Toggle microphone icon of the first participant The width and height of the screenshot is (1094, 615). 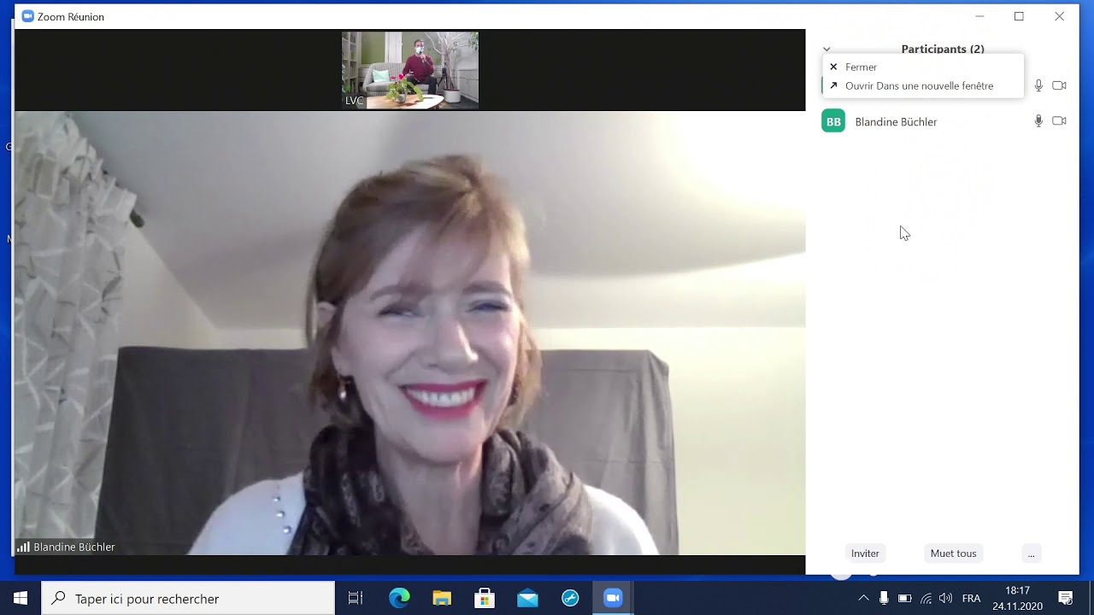(x=1038, y=85)
